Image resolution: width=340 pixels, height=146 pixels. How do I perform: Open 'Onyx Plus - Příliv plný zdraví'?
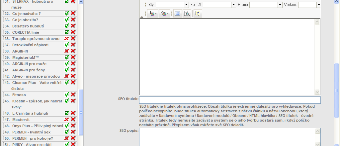38,126
